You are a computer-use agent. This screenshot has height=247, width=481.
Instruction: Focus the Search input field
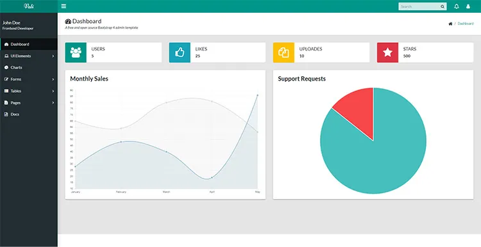419,6
